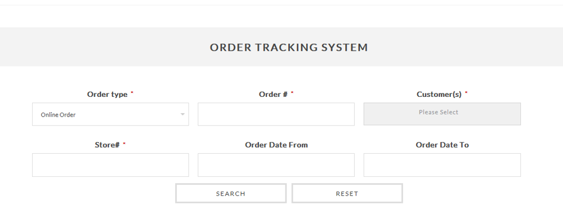Expand the Customer(s) Please Select dropdown
The width and height of the screenshot is (563, 209).
tap(442, 114)
